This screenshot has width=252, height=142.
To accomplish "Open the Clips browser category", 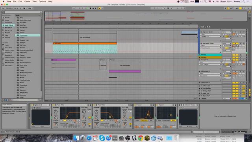I will (x=6, y=35).
